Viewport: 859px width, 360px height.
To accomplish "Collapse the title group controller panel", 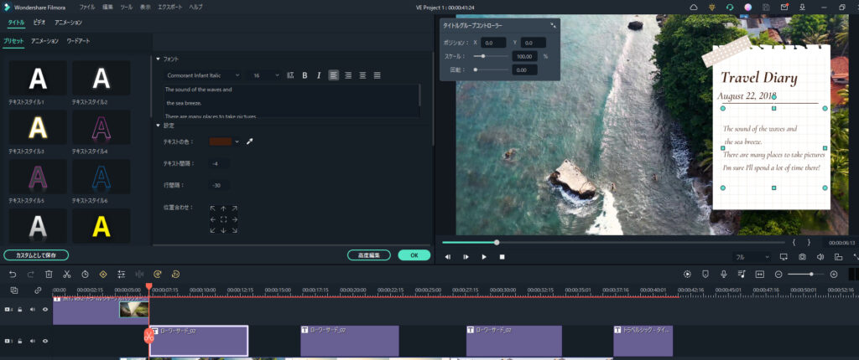I will pos(554,25).
